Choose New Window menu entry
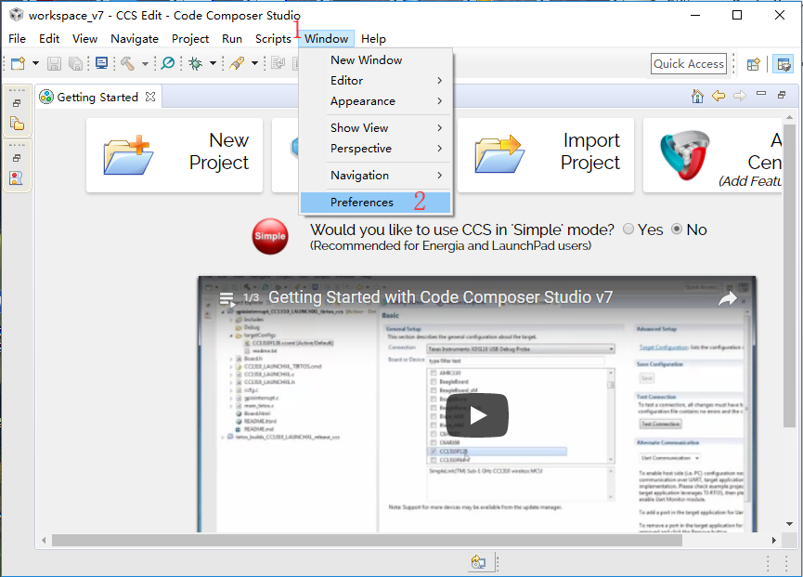 [375, 60]
